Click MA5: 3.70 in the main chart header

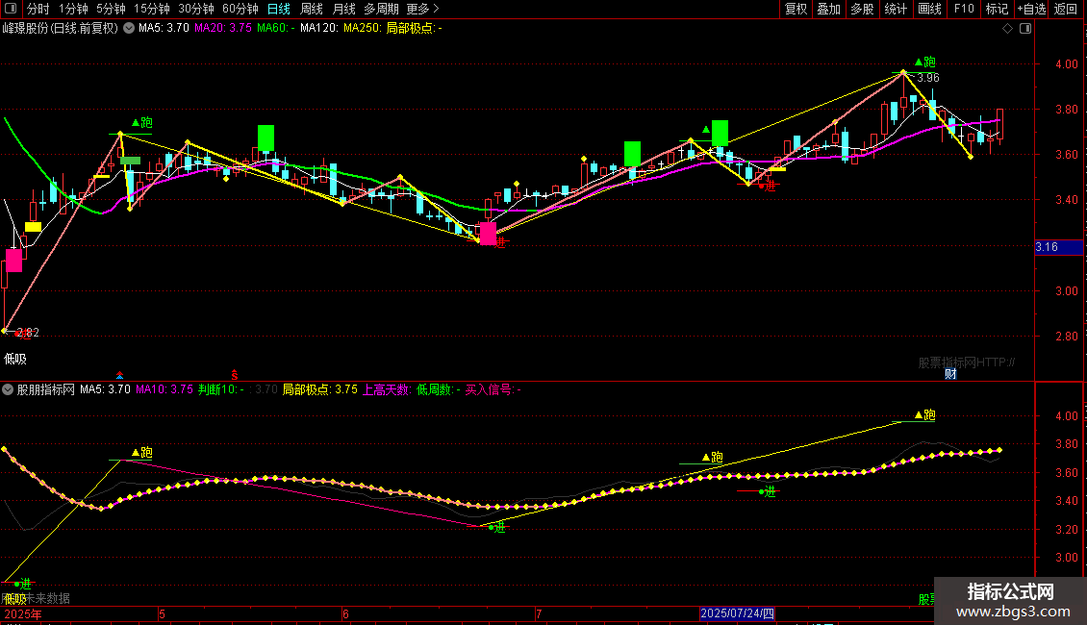[164, 29]
